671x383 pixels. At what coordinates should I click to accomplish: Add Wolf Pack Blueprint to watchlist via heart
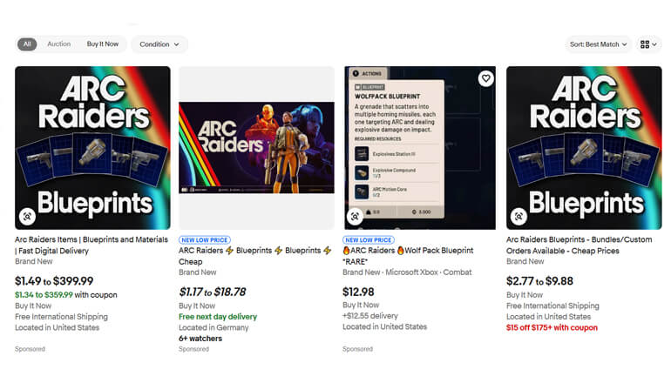[485, 78]
